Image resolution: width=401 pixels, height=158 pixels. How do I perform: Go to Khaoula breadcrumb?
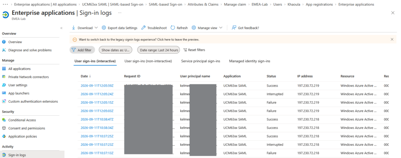tap(294, 4)
